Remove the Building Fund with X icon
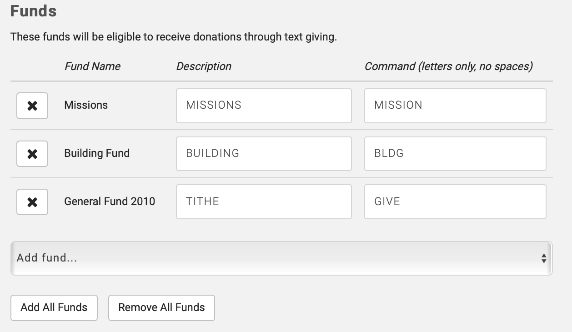Image resolution: width=572 pixels, height=332 pixels. 32,154
